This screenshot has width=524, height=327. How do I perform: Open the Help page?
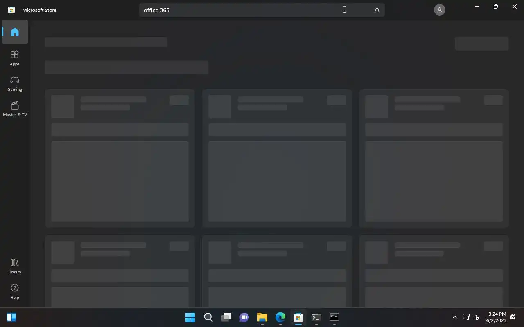pyautogui.click(x=15, y=291)
